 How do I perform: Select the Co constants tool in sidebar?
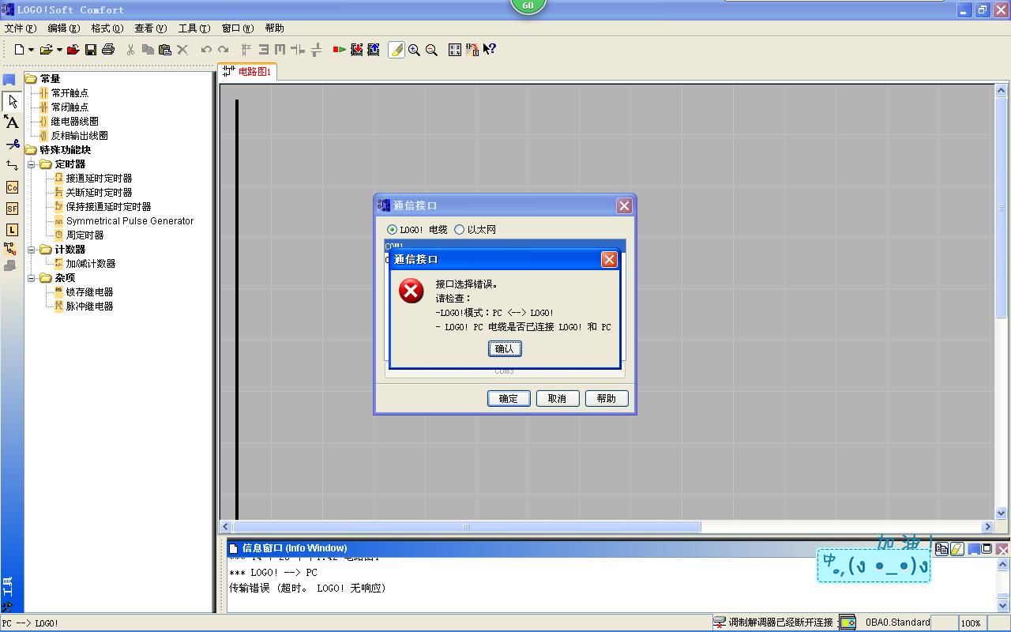tap(12, 187)
